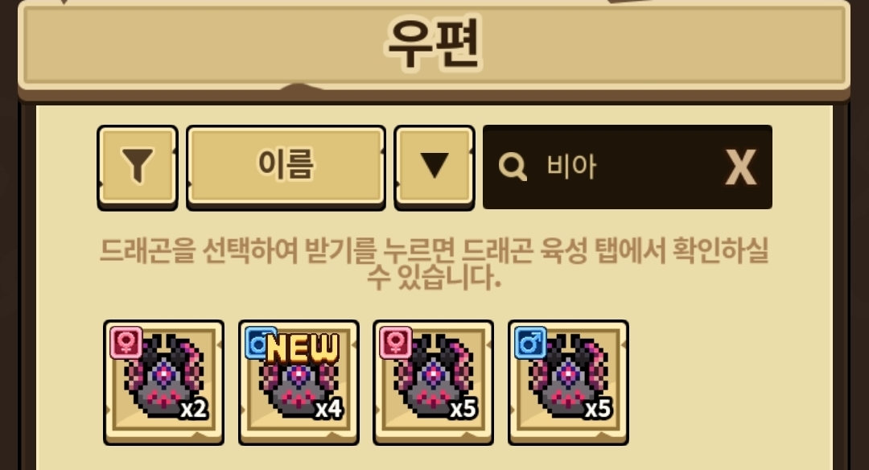Click the 우편 title header
Screen dimensions: 869x470
click(x=434, y=43)
